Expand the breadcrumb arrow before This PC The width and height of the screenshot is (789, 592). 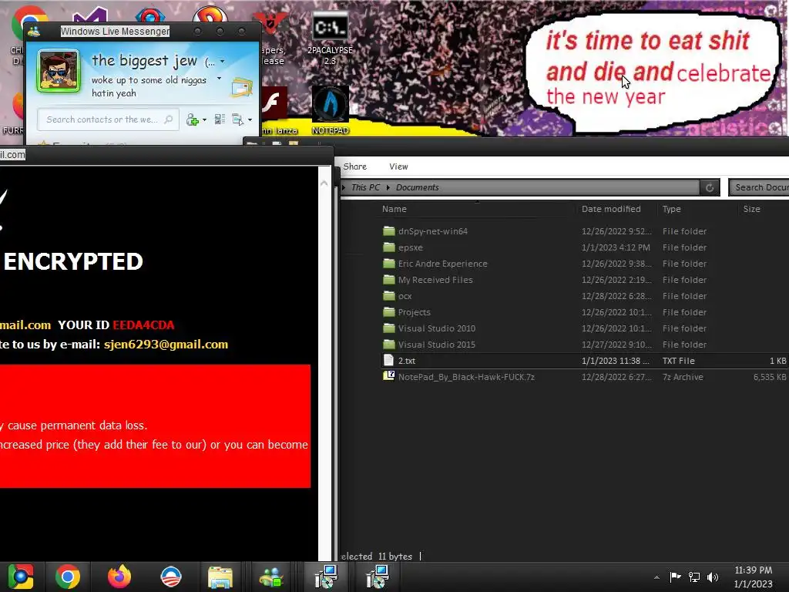click(x=344, y=187)
